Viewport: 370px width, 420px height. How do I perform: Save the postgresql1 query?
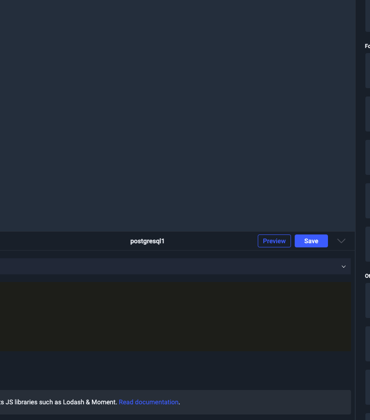(x=311, y=241)
